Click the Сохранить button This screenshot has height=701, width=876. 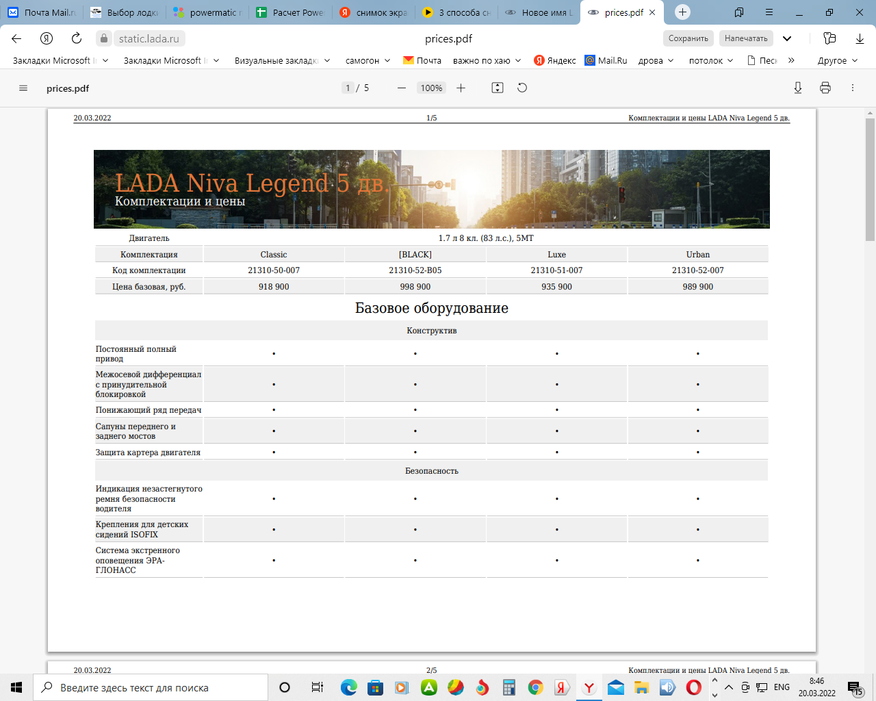coord(688,38)
